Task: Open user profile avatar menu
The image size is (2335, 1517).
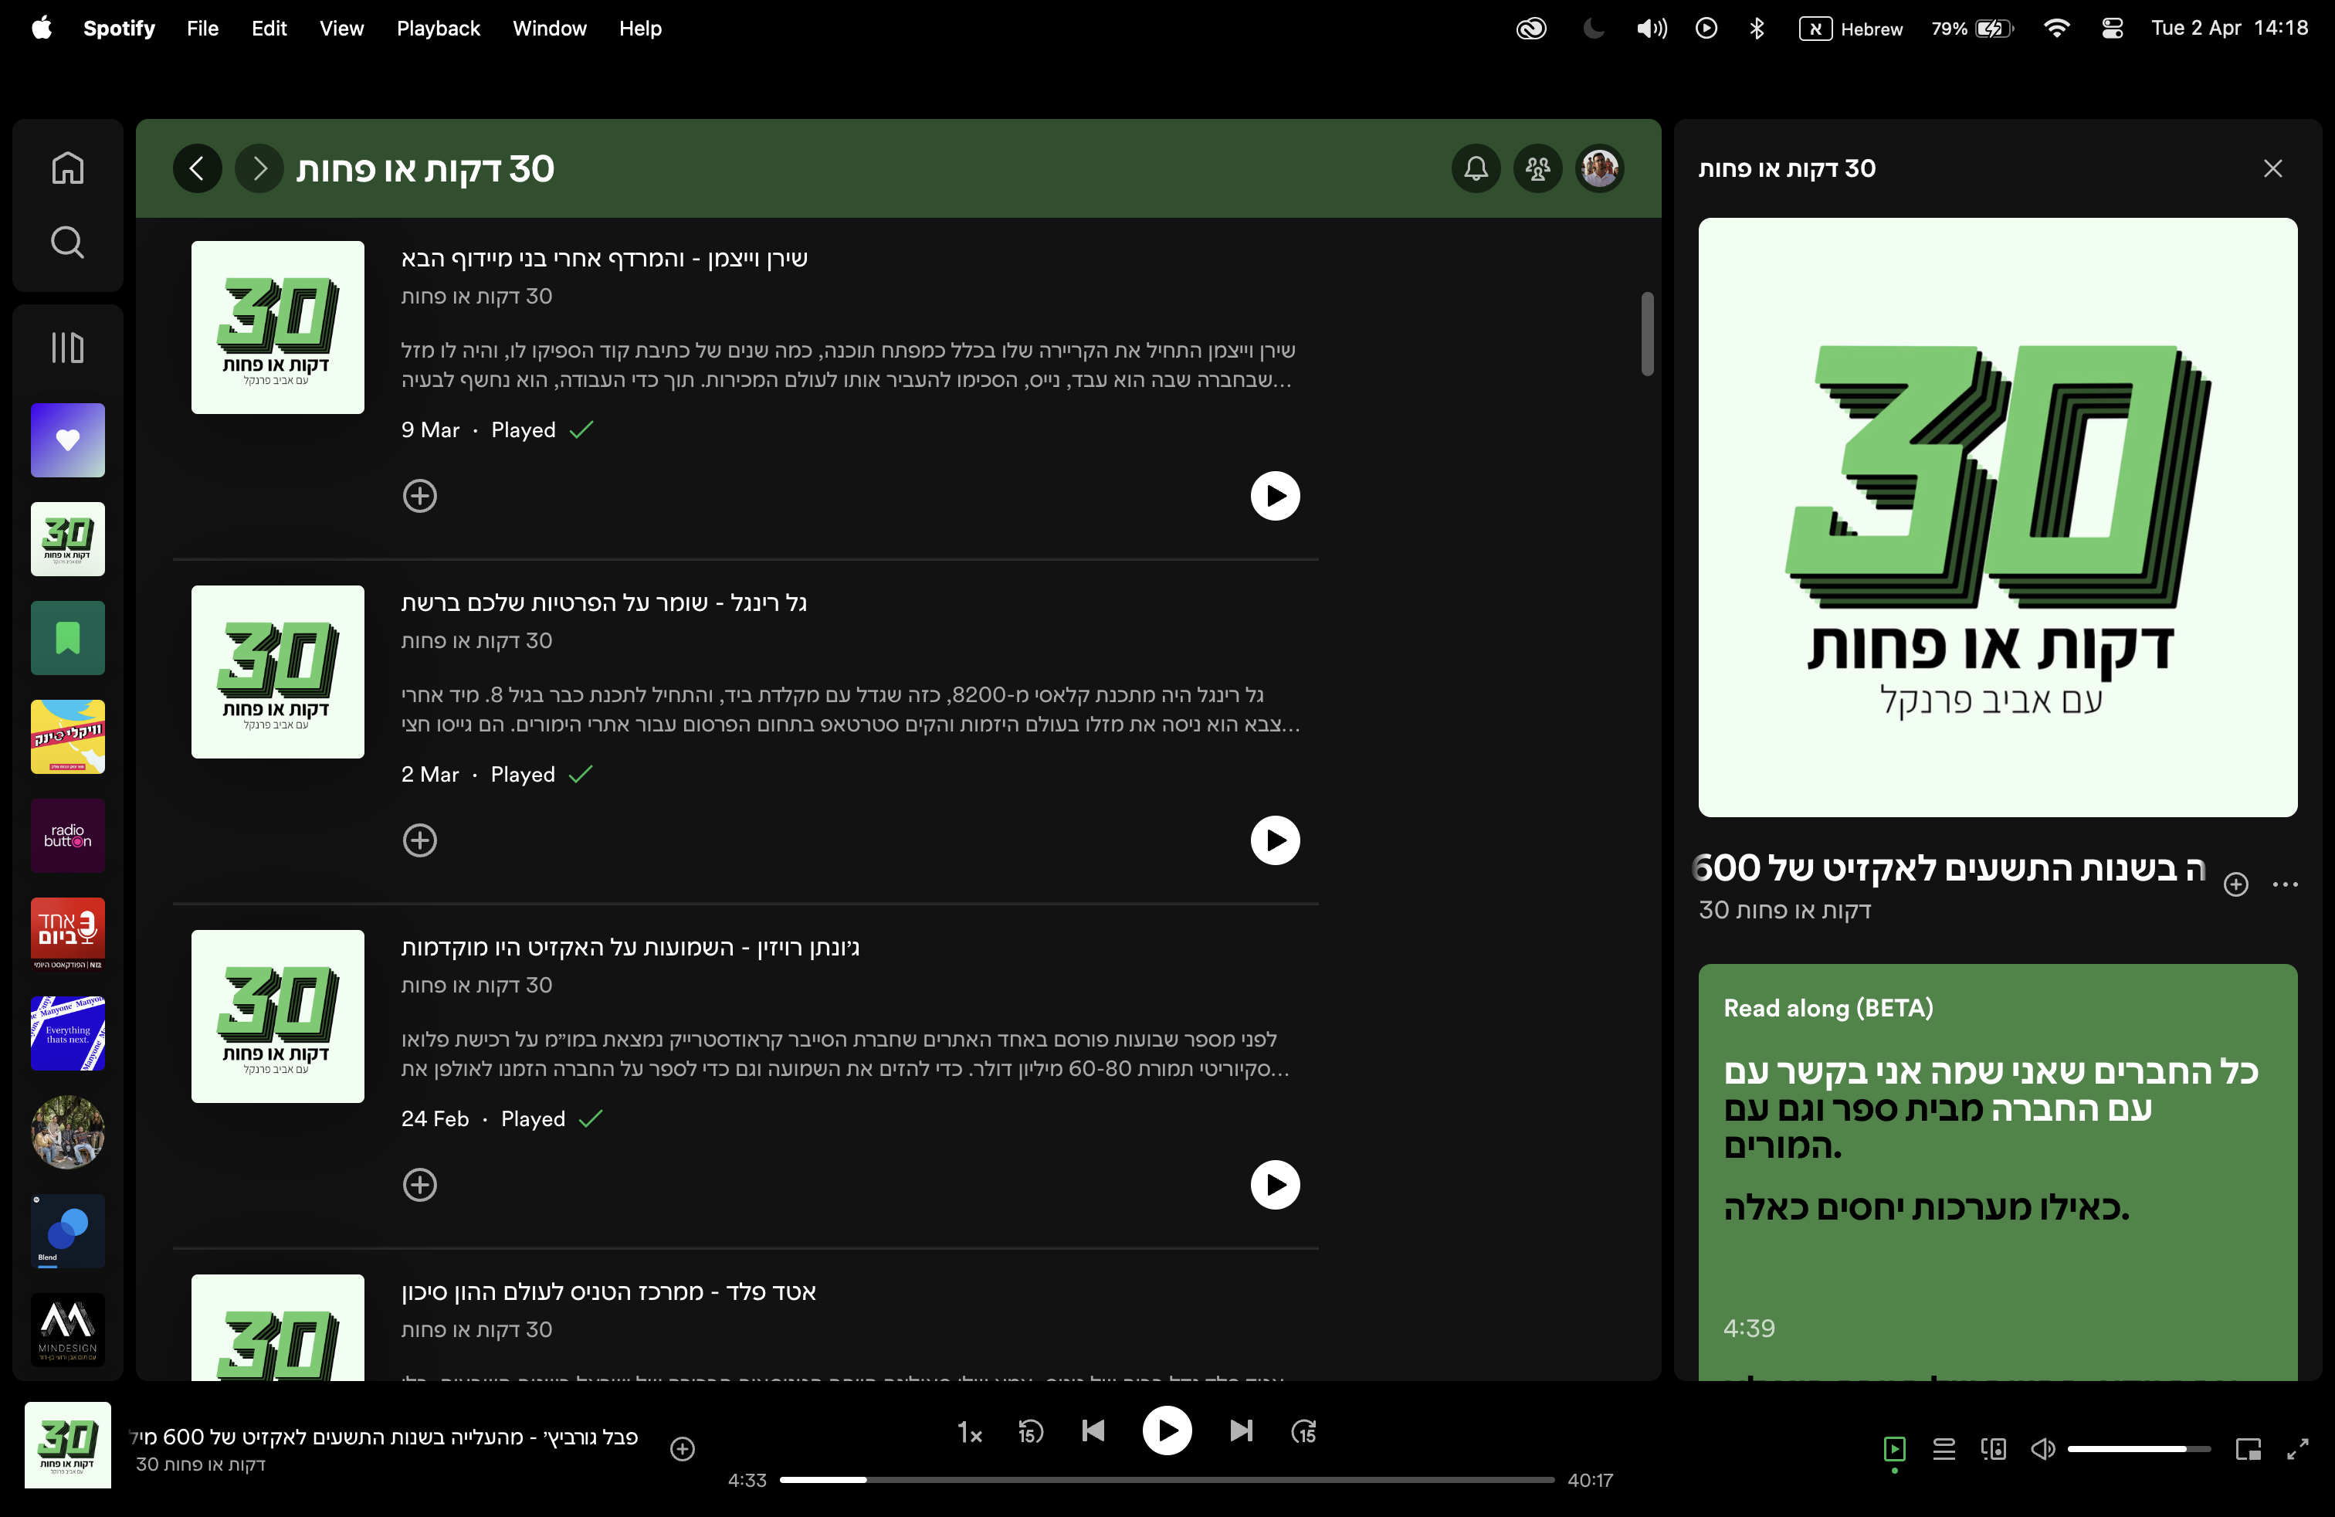Action: pyautogui.click(x=1600, y=169)
